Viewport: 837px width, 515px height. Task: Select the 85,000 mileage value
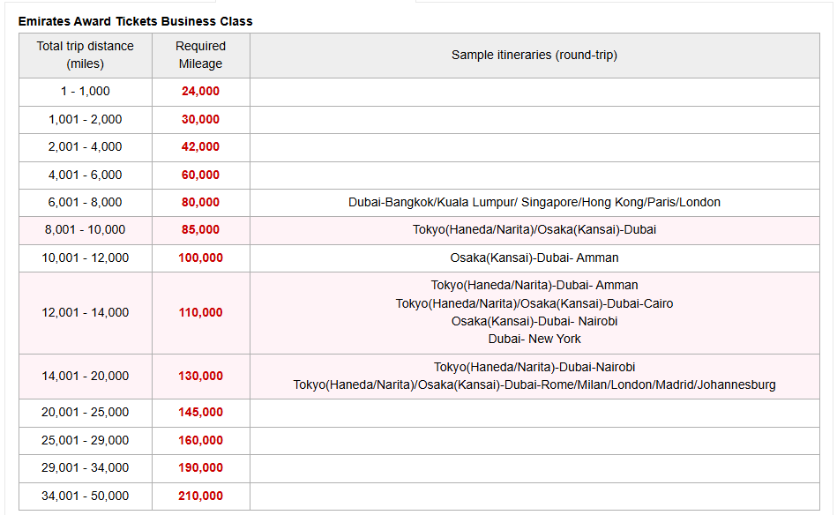click(201, 230)
